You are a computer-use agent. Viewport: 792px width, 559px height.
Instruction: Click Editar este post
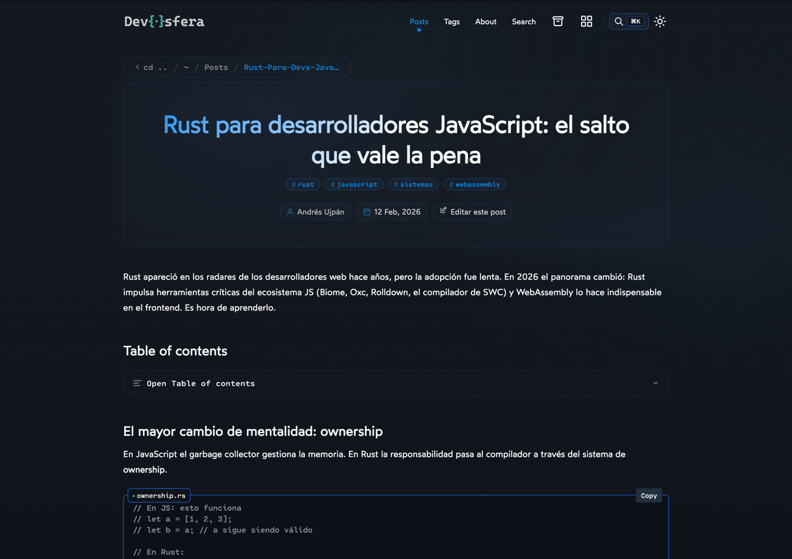[x=472, y=212]
